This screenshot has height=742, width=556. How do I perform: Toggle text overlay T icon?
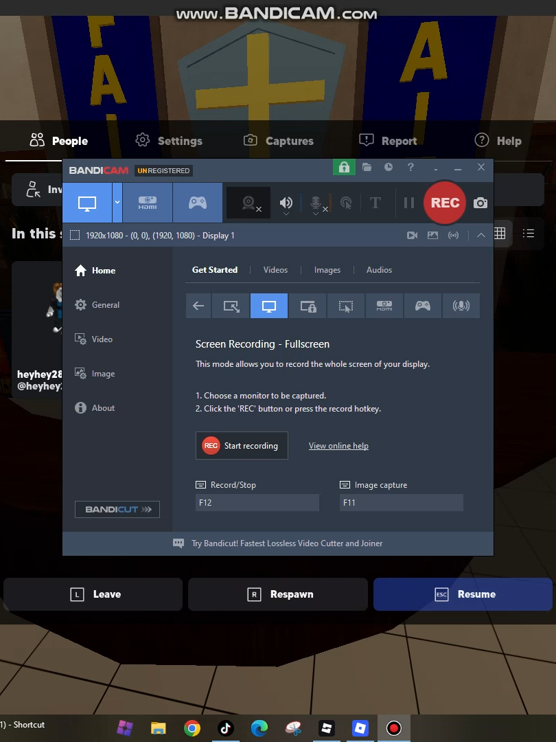(x=375, y=203)
